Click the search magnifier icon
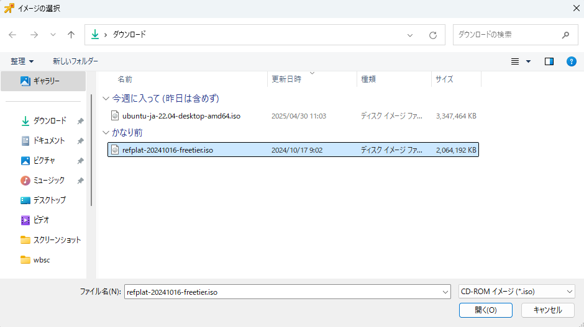Screen dimensions: 584x327 coord(565,35)
